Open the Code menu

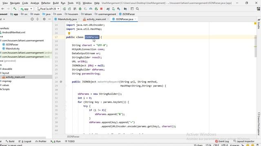point(25,3)
